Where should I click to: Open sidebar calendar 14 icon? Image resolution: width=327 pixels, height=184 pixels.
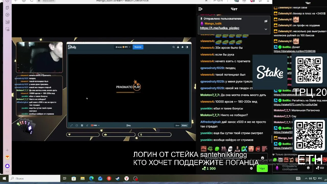[x=7, y=22]
